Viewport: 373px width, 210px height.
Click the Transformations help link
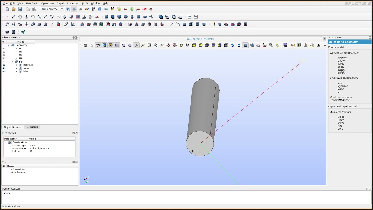[x=340, y=100]
